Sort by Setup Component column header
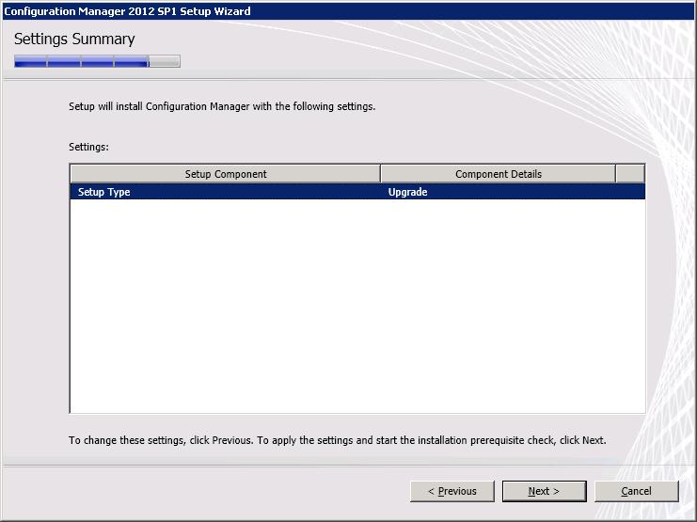The height and width of the screenshot is (522, 697). tap(225, 174)
